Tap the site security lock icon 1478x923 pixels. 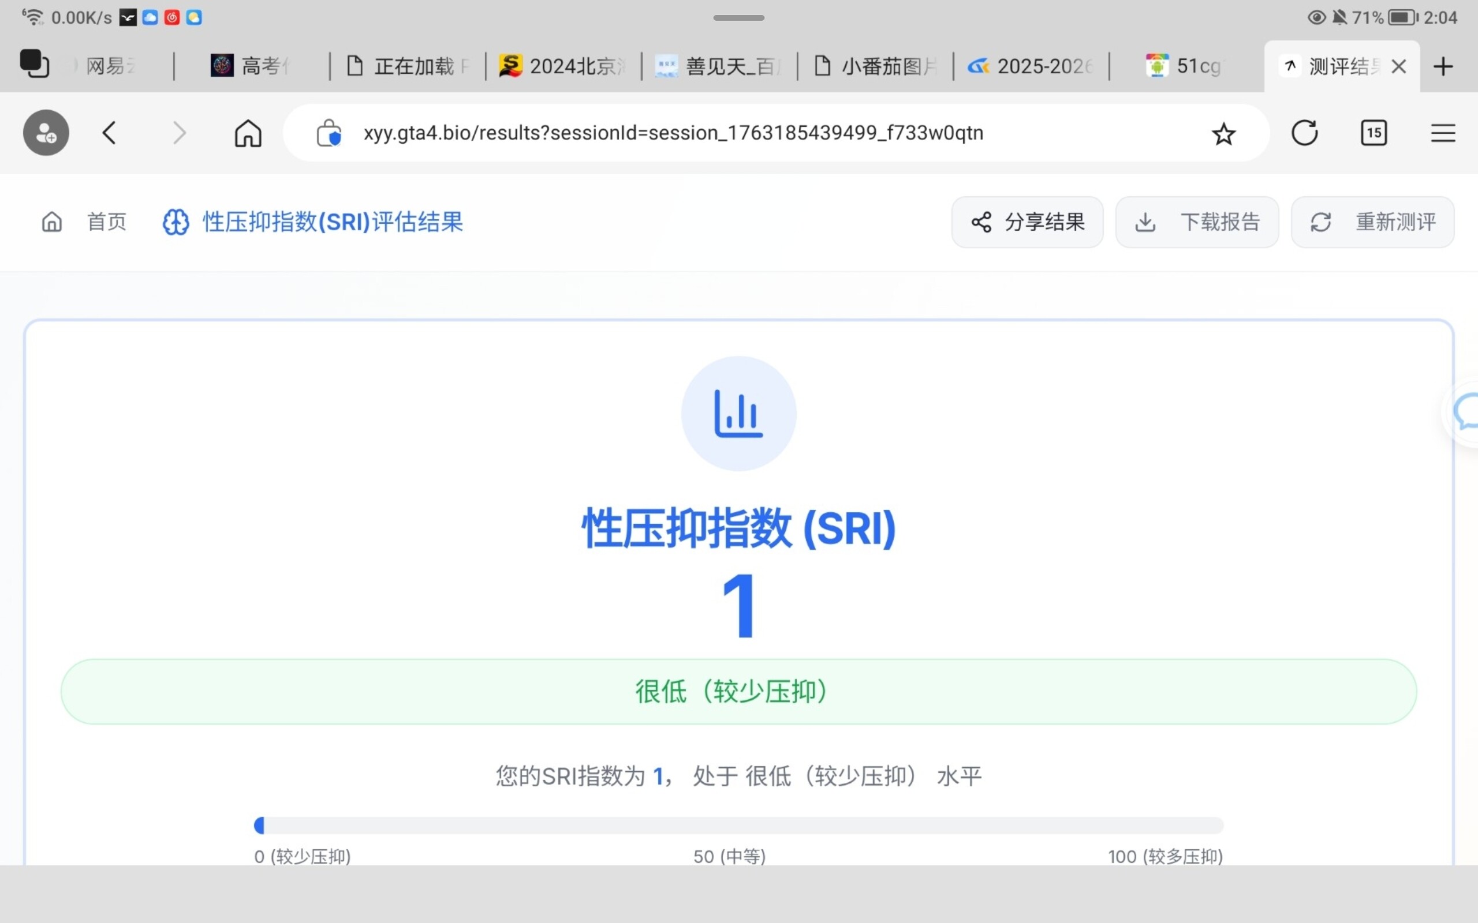coord(329,133)
